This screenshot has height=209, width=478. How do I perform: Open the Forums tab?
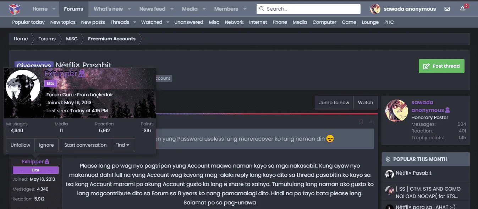click(73, 9)
